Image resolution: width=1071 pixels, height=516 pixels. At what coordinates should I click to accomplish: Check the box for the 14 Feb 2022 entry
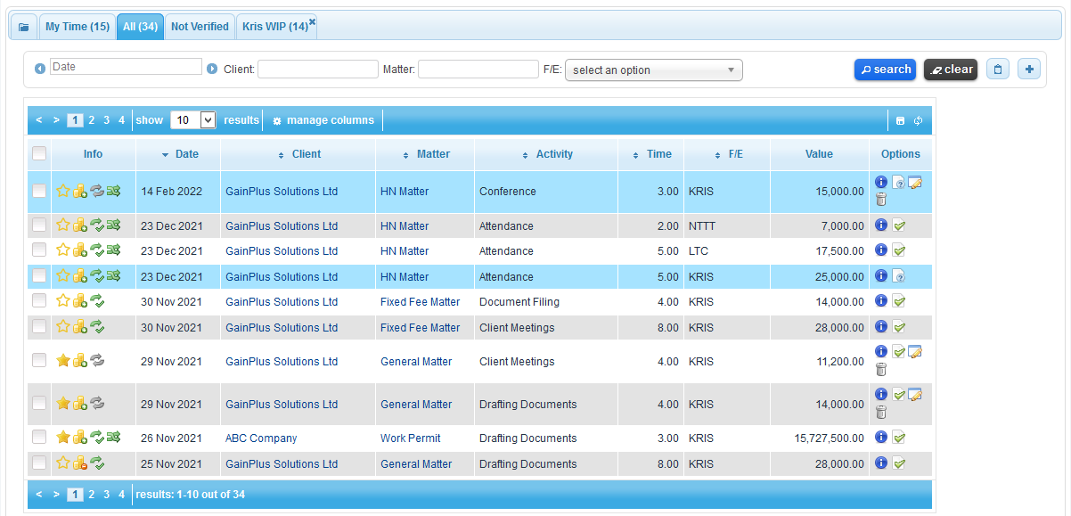39,191
